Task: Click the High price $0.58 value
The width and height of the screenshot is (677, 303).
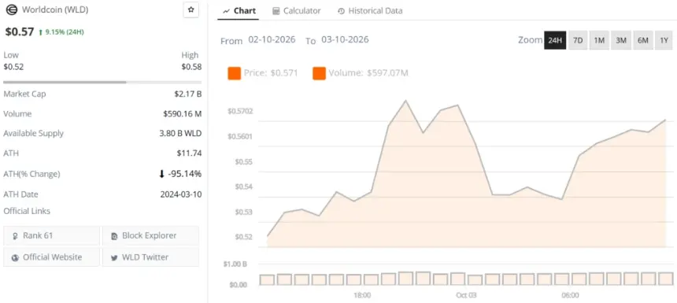Action: (191, 67)
